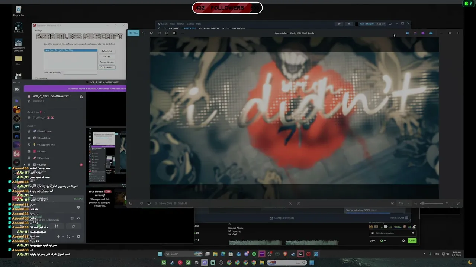The image size is (476, 267).
Task: Click the green Chat button
Action: [x=412, y=241]
